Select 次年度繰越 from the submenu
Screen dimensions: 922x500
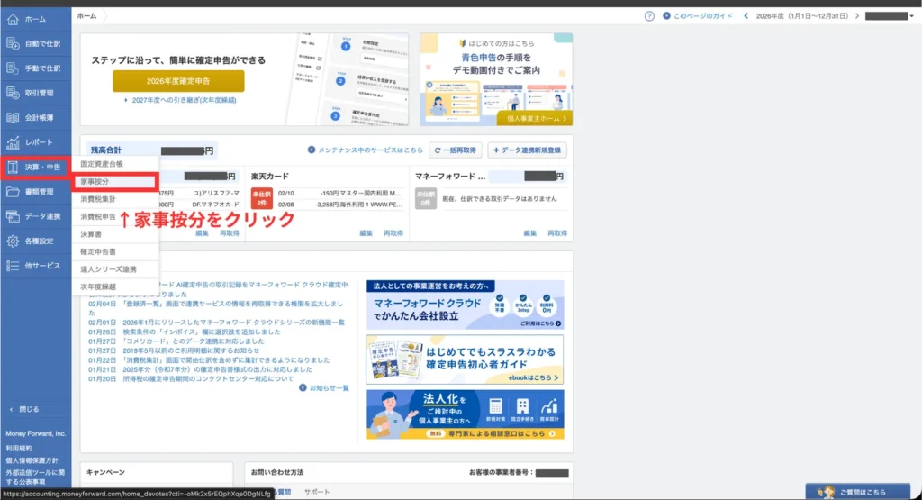click(x=115, y=287)
